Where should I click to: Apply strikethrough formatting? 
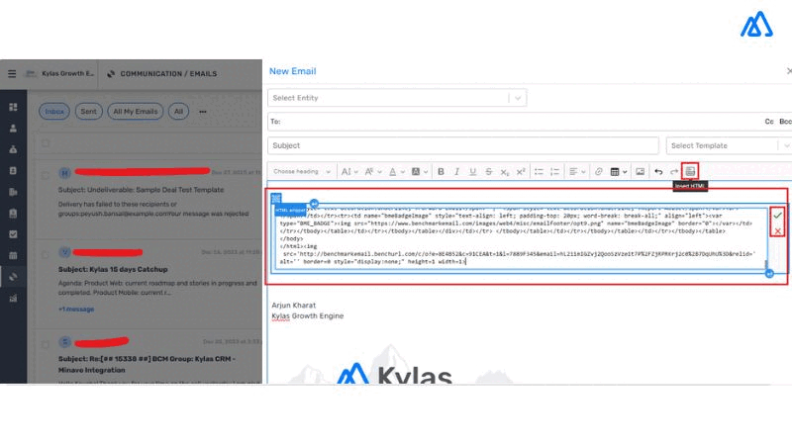pos(488,171)
